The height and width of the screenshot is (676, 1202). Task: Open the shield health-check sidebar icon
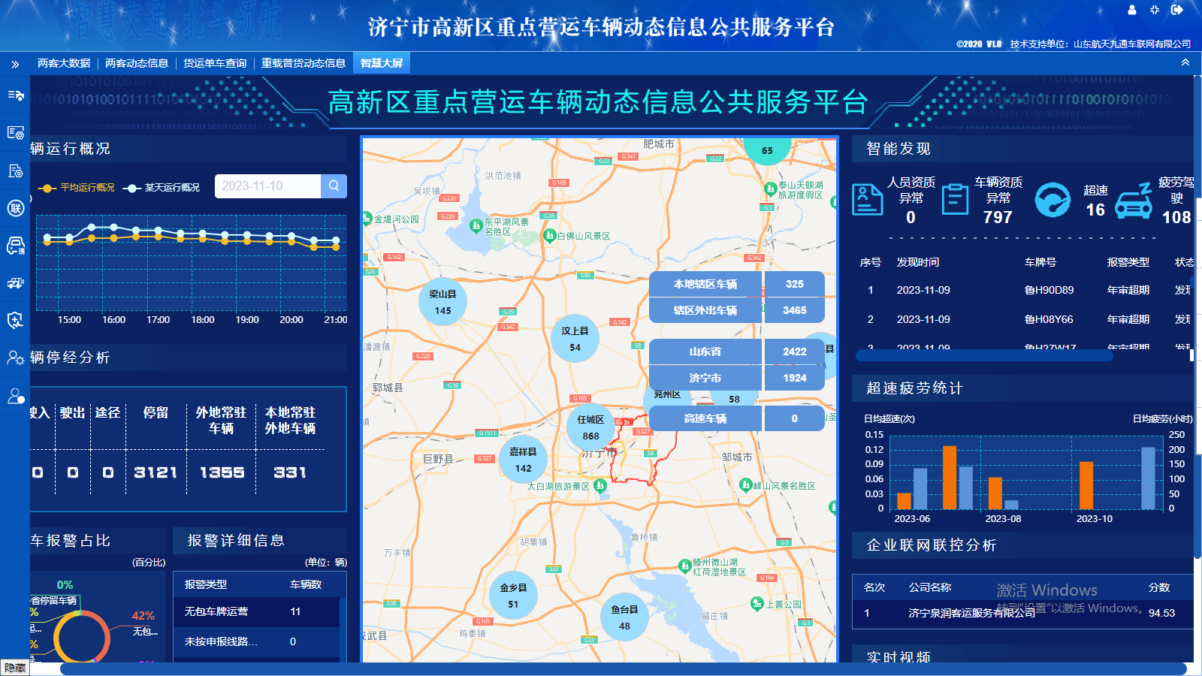click(15, 321)
